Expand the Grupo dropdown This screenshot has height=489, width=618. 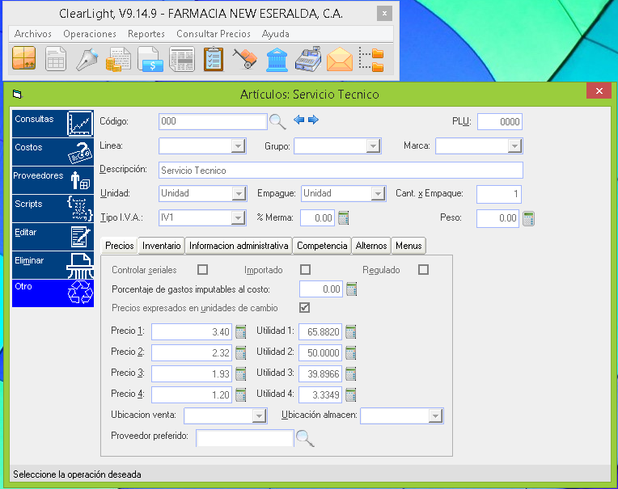[x=373, y=146]
